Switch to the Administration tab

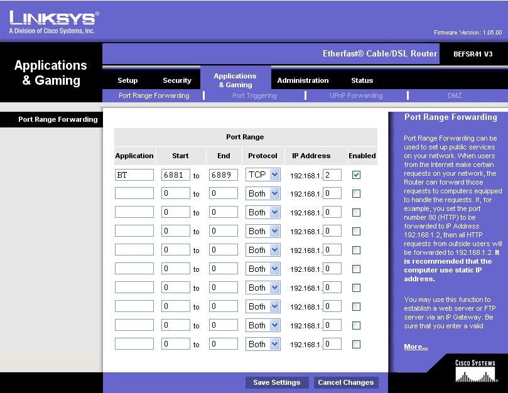[303, 80]
